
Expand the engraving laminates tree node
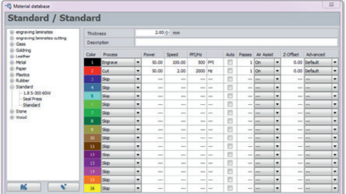coord(12,32)
